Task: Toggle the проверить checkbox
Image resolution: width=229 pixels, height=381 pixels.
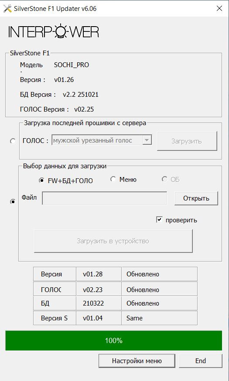Action: [x=159, y=220]
